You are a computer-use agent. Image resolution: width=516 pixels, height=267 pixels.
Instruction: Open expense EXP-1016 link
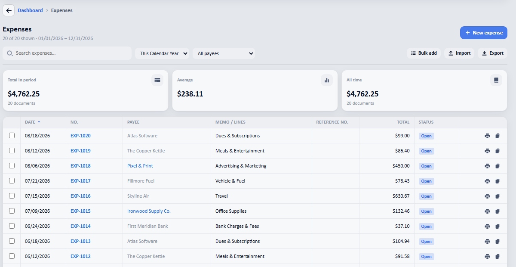80,196
